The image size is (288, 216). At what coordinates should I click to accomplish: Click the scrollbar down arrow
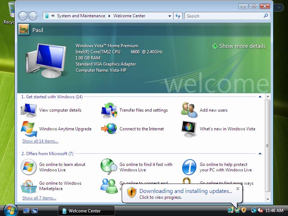click(268, 199)
